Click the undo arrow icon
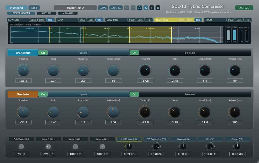 (127, 8)
